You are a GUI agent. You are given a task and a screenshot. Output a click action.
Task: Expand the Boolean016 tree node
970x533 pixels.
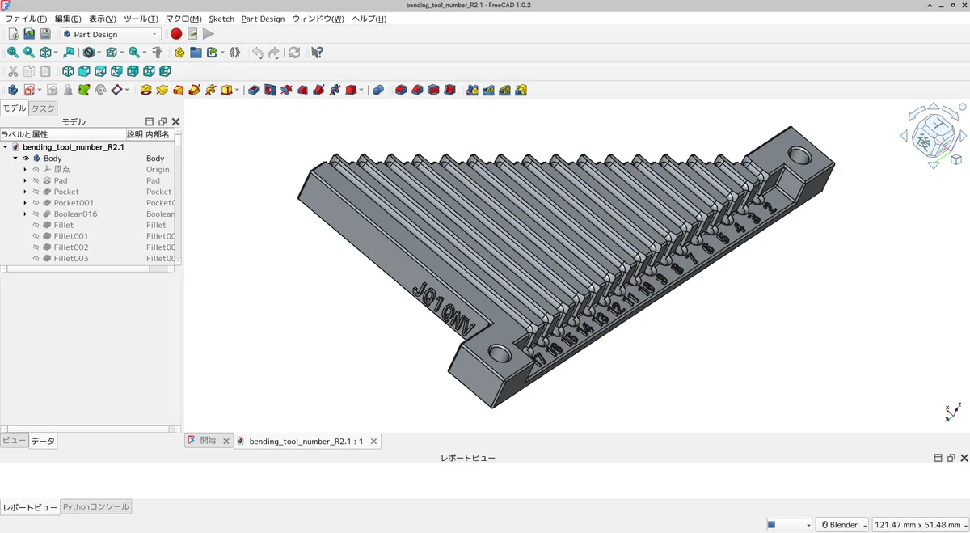tap(25, 214)
